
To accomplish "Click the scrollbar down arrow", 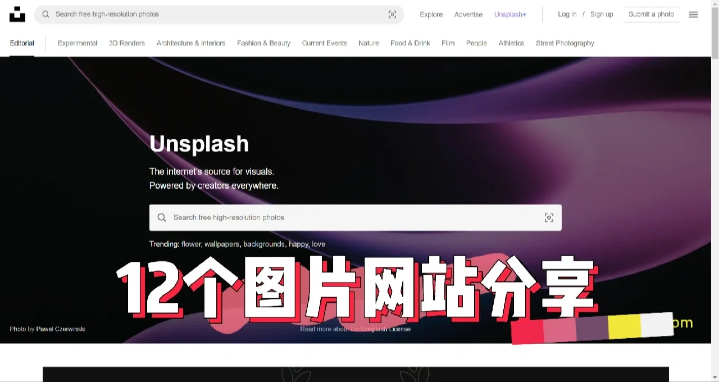I will coord(715,378).
